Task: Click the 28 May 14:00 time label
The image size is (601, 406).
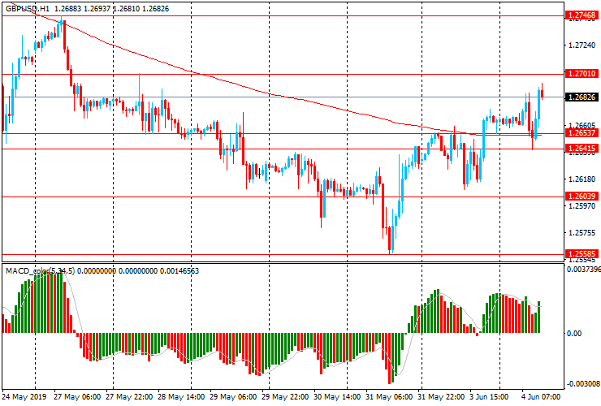Action: [181, 396]
